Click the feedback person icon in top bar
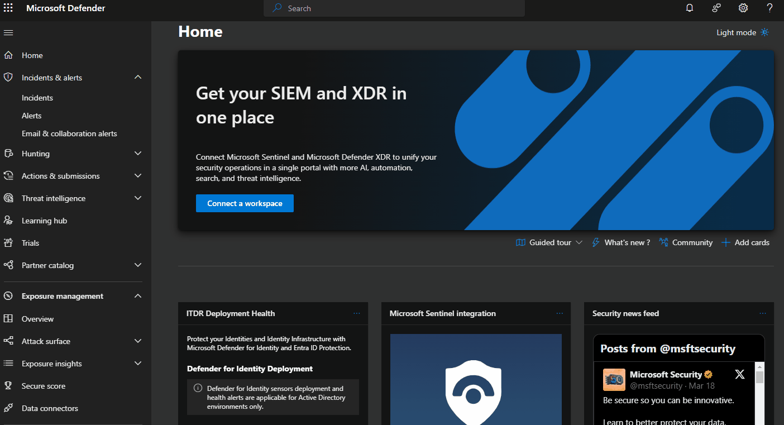Screen dimensions: 784x425 pos(716,8)
